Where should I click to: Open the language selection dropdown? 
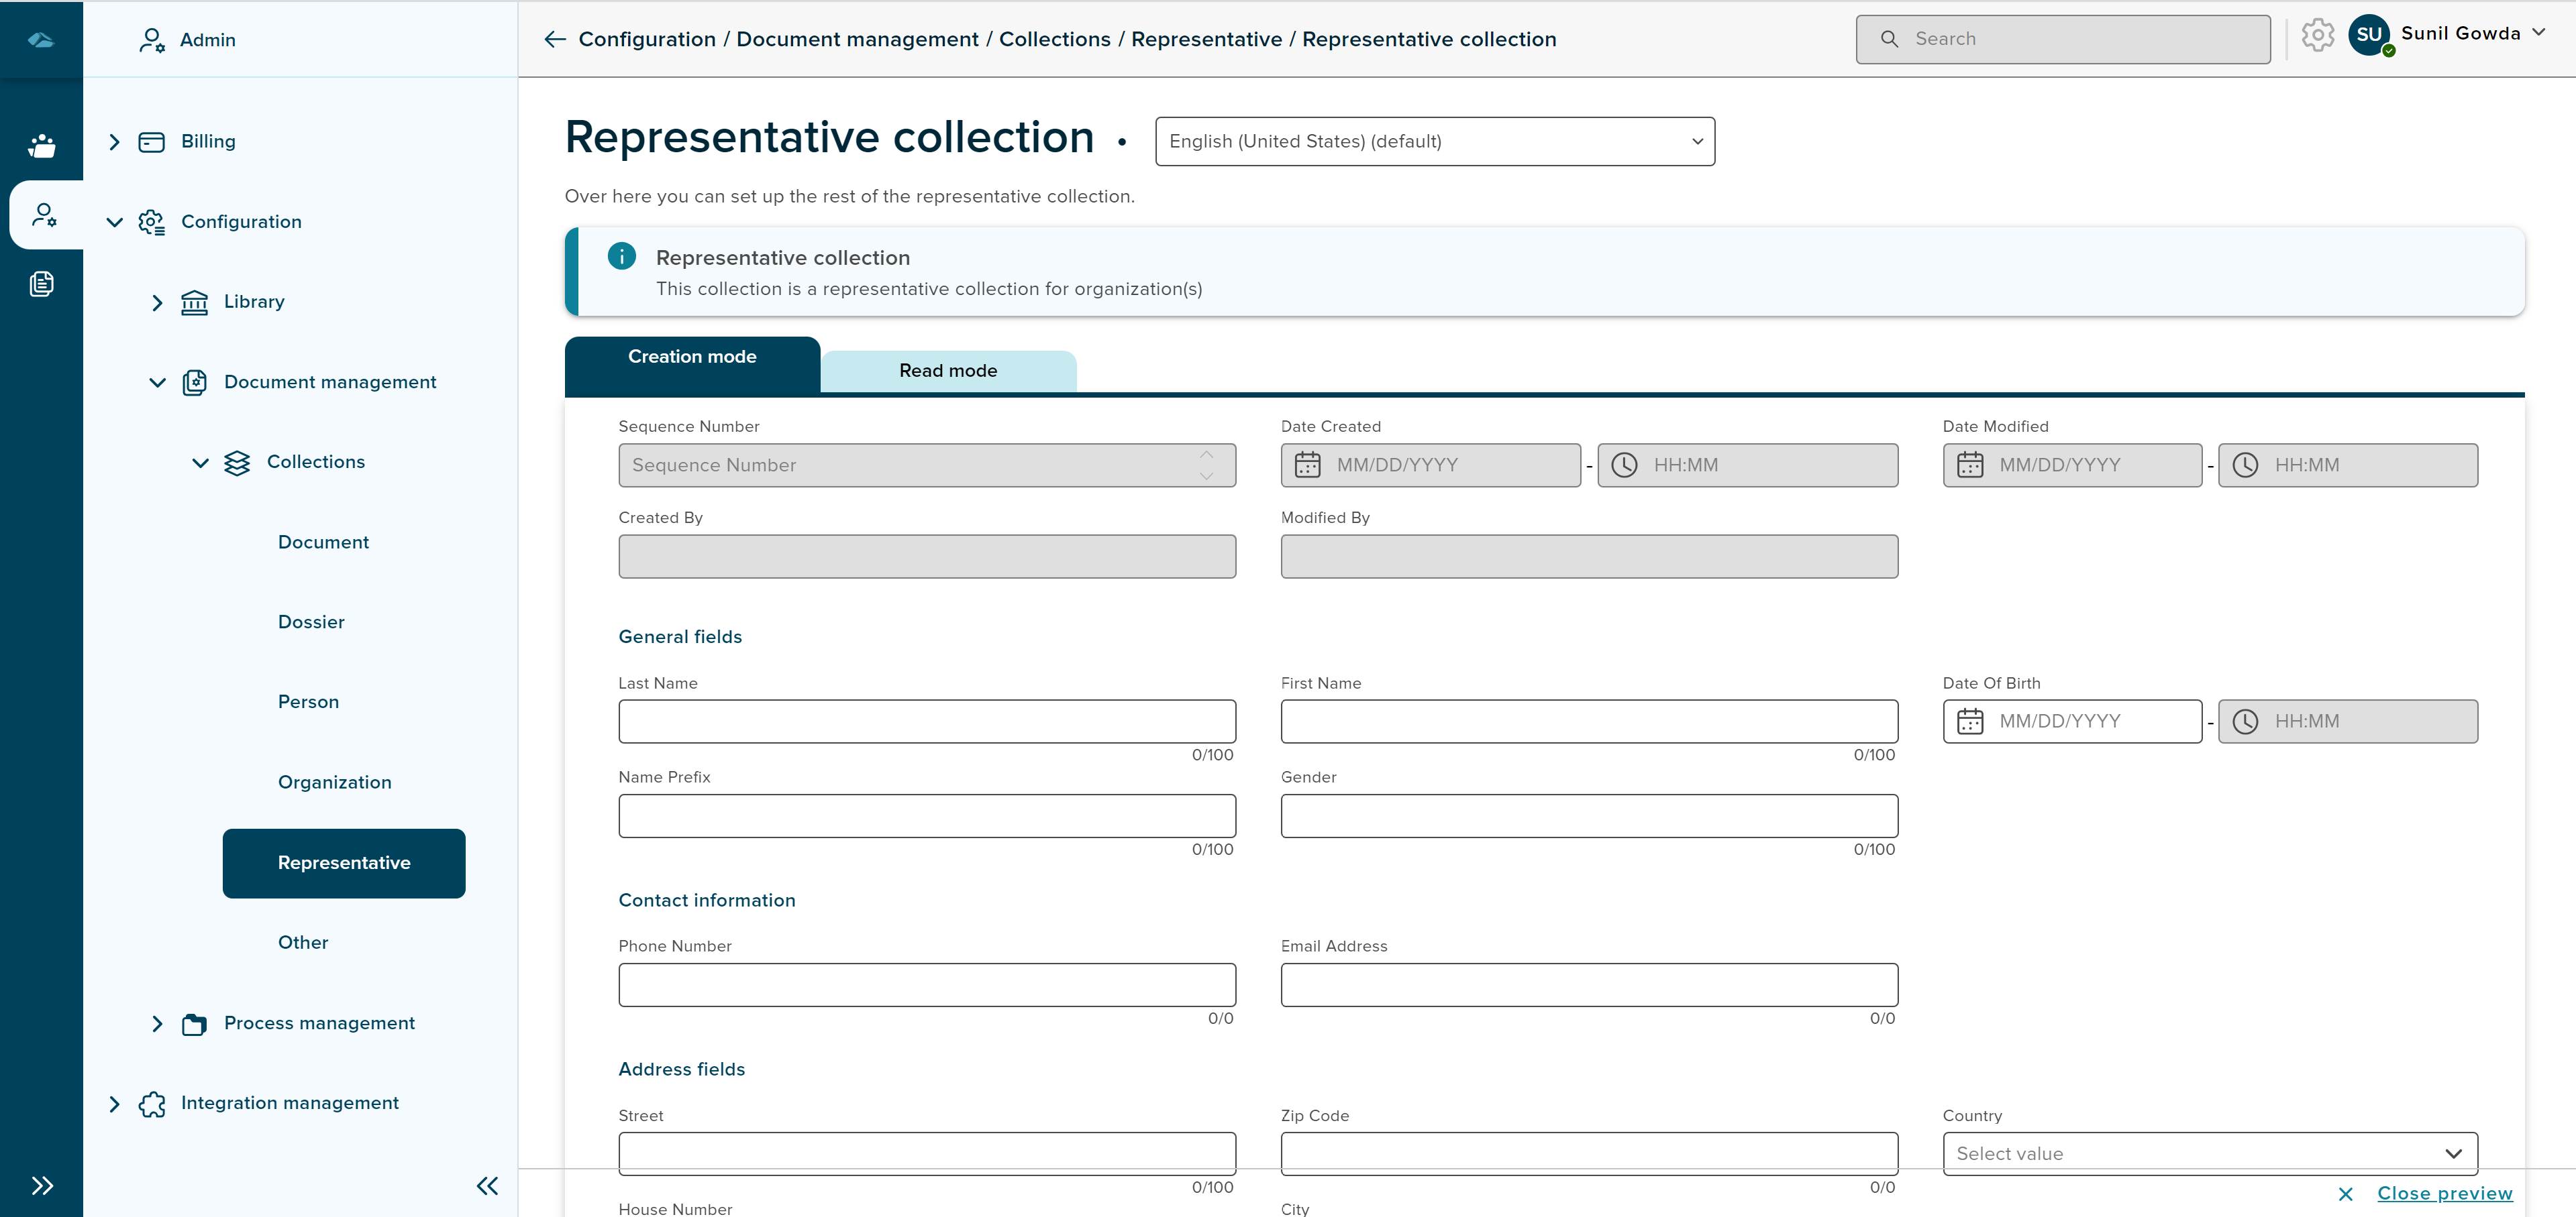tap(1434, 142)
